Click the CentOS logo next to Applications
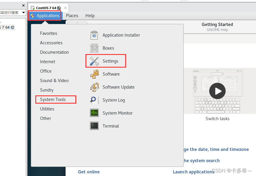This screenshot has height=176, width=256. [x=32, y=16]
